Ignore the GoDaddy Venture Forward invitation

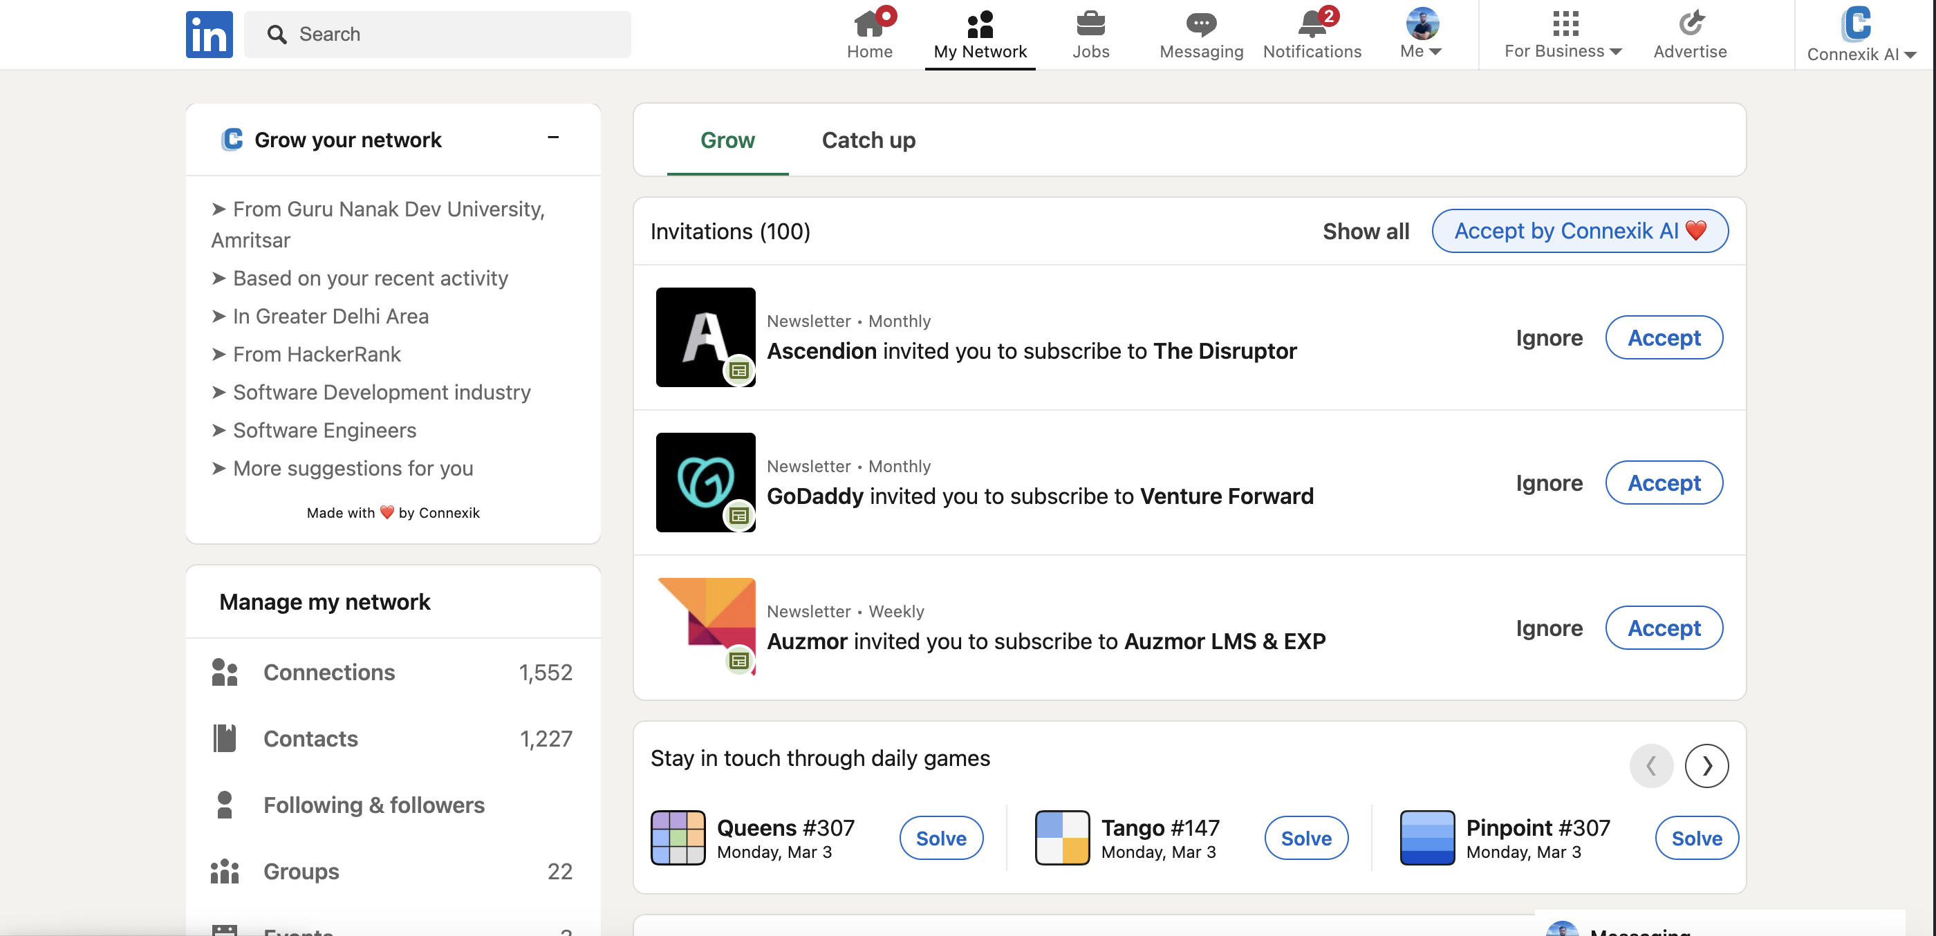1549,483
